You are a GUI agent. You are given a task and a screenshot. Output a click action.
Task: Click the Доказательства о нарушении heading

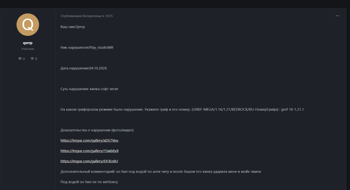[97, 130]
